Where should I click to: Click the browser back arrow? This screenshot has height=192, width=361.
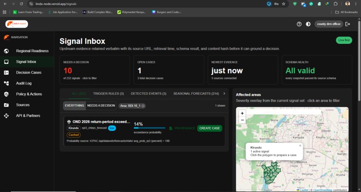pyautogui.click(x=5, y=4)
